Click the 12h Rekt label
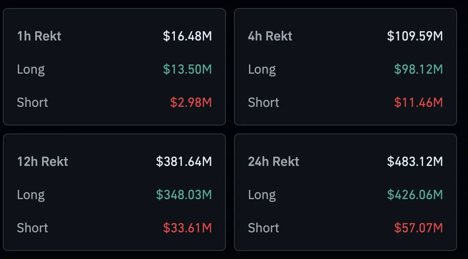The height and width of the screenshot is (259, 468). pyautogui.click(x=43, y=161)
